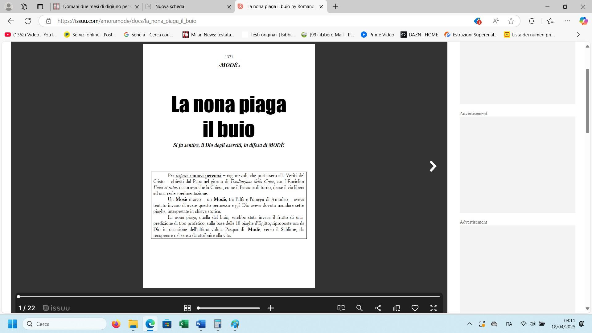592x333 pixels.
Task: Add publication to a stack
Action: (397, 308)
